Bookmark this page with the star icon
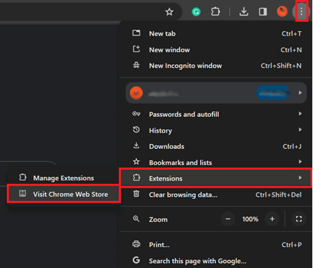This screenshot has height=268, width=313. tap(169, 11)
